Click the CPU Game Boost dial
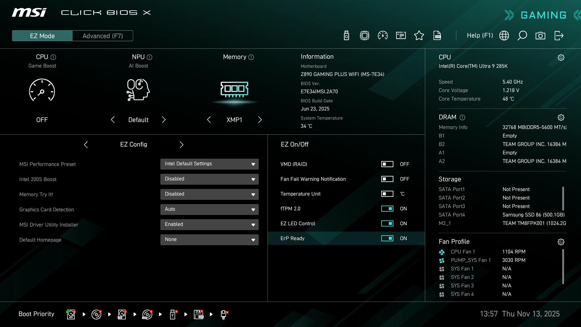This screenshot has width=581, height=327. pos(42,90)
